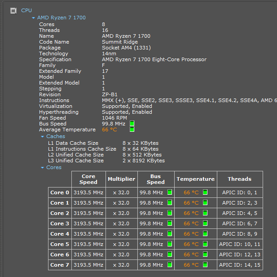Click Core 0 bus speed graph icon
Image resolution: width=277 pixels, height=277 pixels.
(x=170, y=192)
